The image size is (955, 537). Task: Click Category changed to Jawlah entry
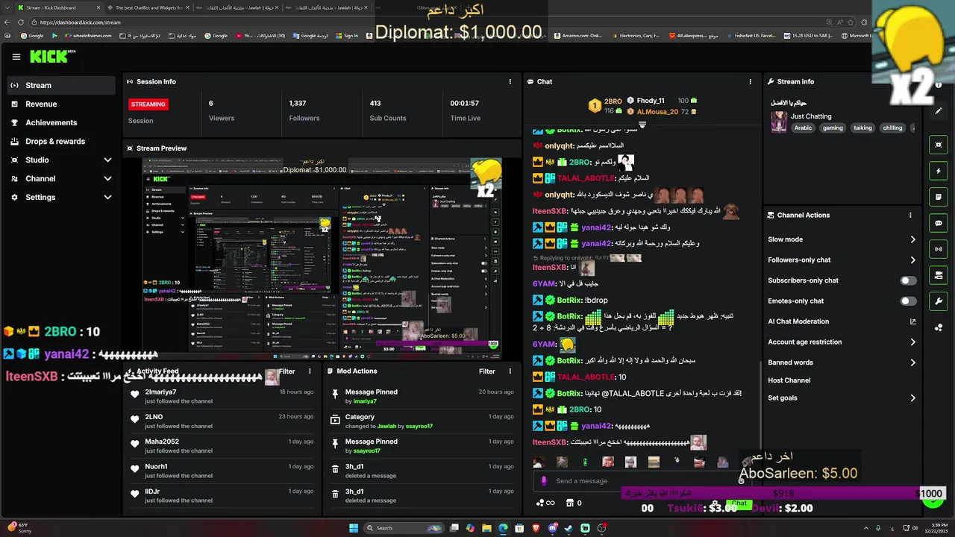click(x=422, y=421)
